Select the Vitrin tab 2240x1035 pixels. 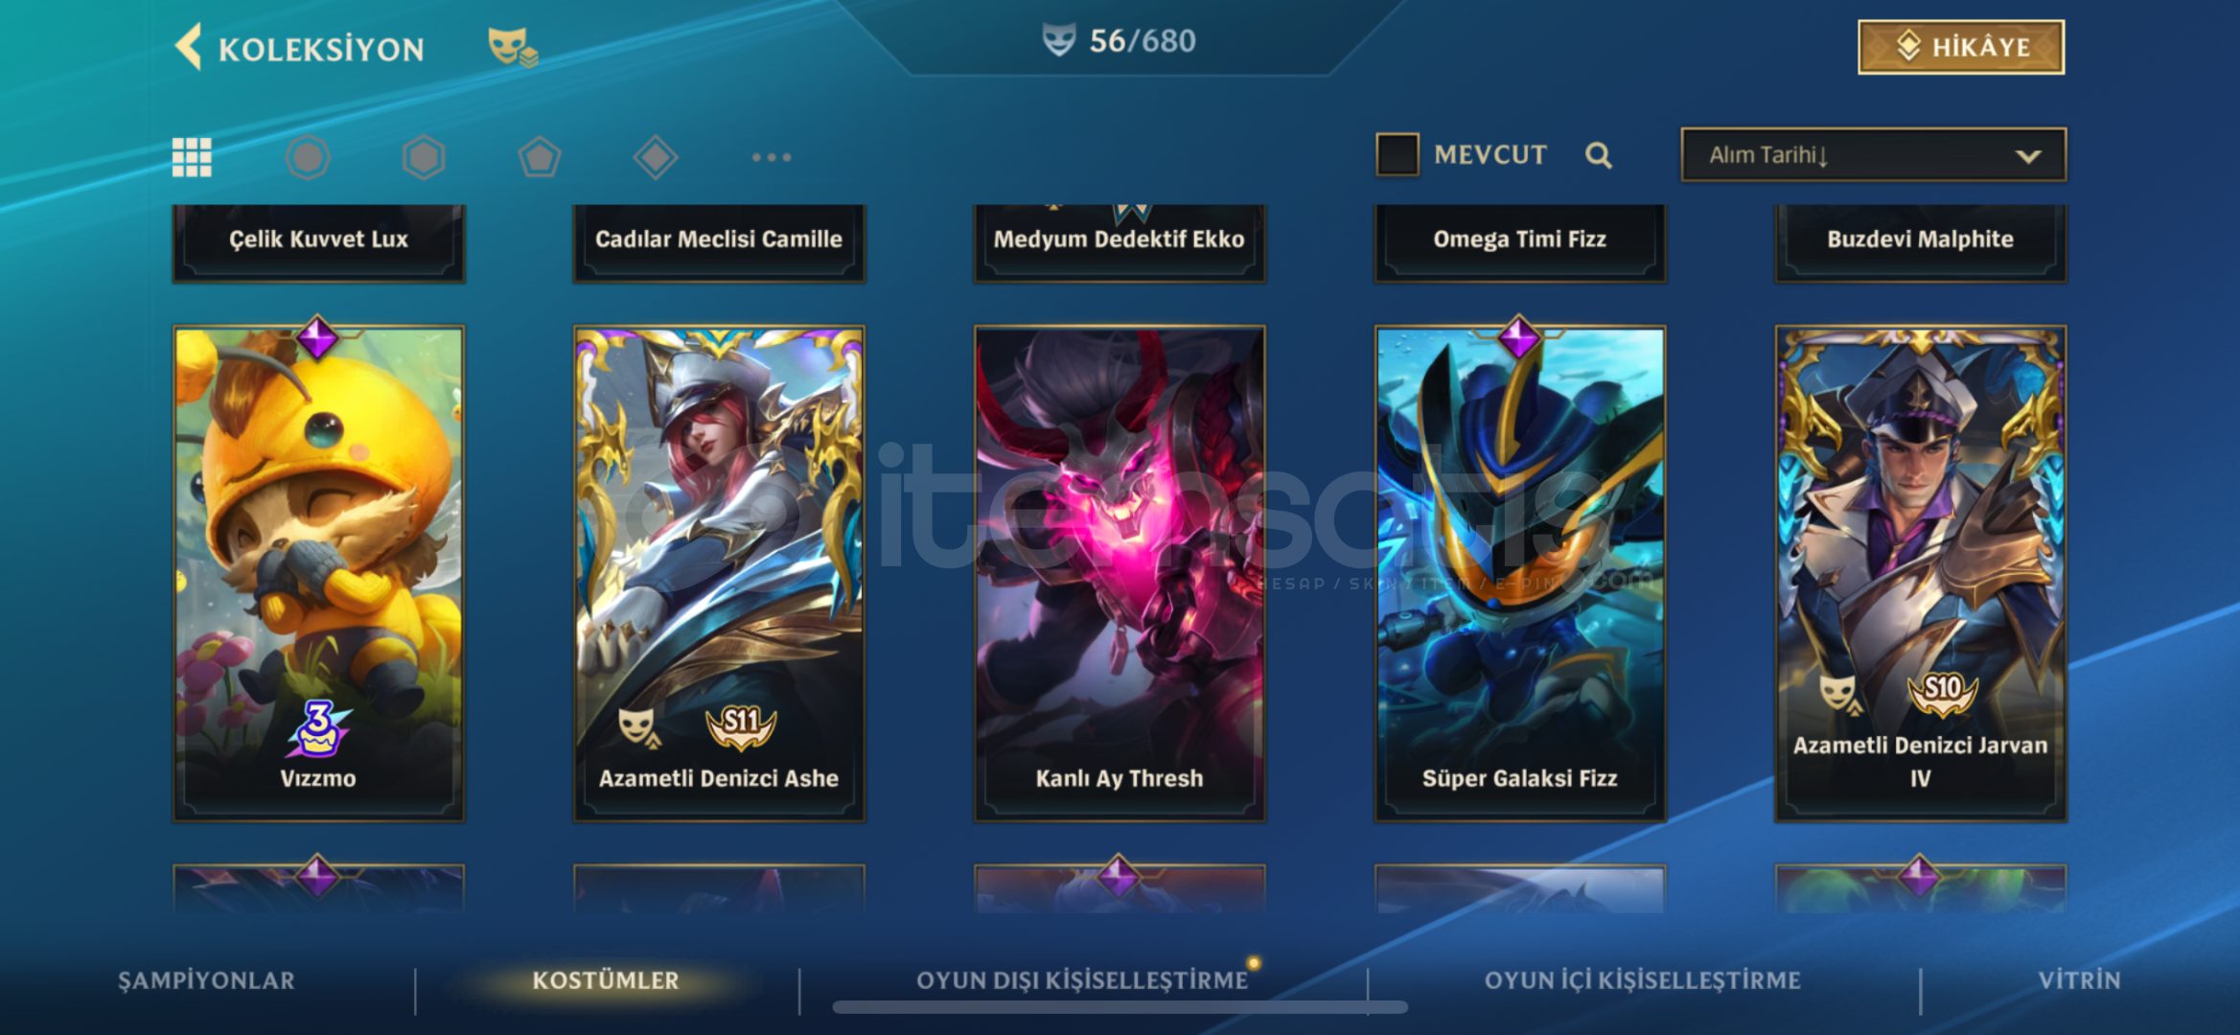click(2079, 980)
